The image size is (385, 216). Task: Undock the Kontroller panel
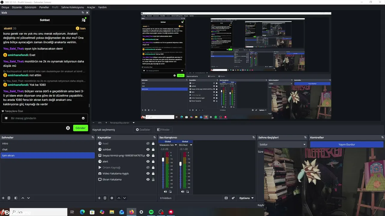click(x=382, y=137)
